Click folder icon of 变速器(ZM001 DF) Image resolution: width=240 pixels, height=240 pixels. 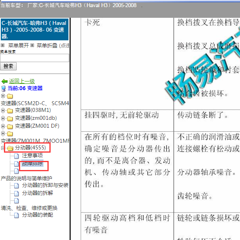10,127
